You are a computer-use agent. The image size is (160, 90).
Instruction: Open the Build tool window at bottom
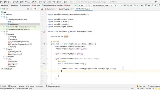click(x=21, y=86)
